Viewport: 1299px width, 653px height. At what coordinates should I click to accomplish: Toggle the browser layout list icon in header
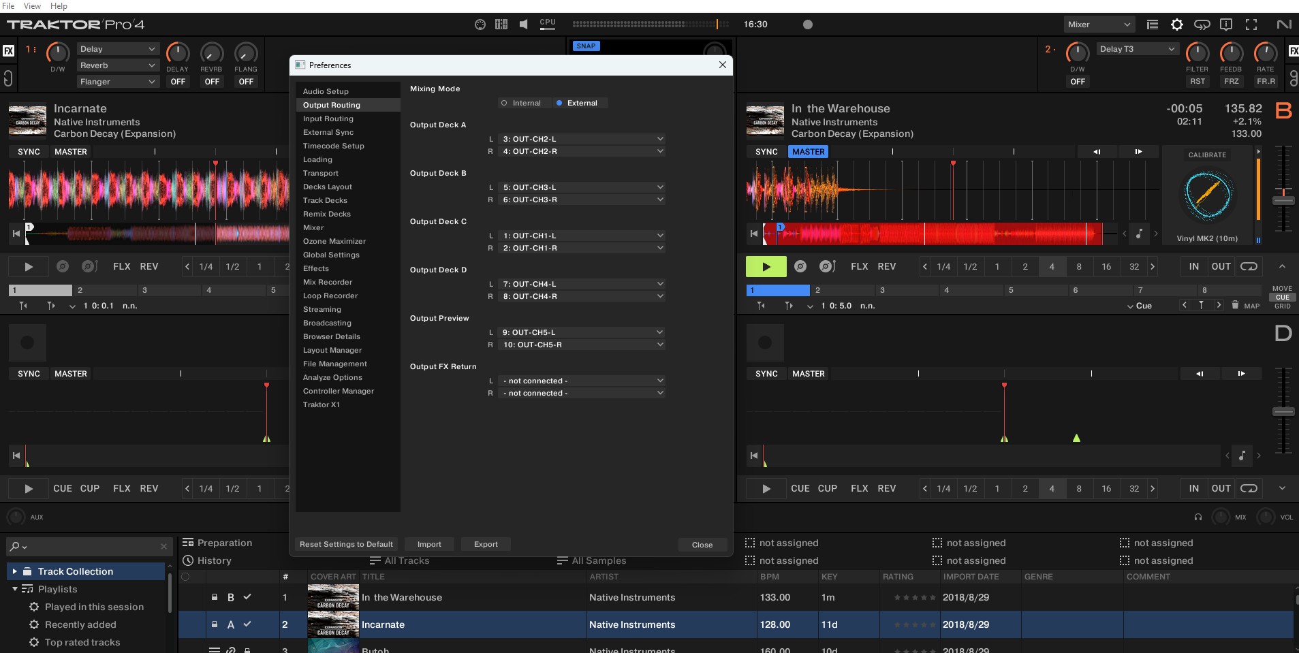[1153, 25]
